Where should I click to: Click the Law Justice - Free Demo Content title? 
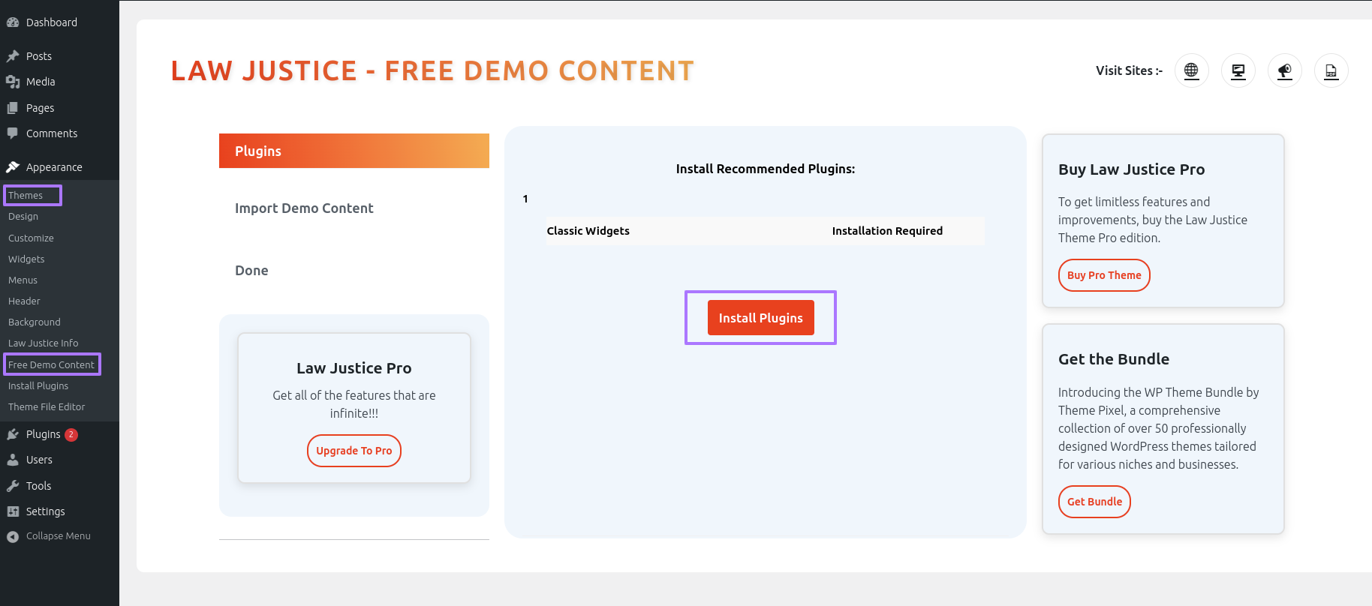[432, 71]
